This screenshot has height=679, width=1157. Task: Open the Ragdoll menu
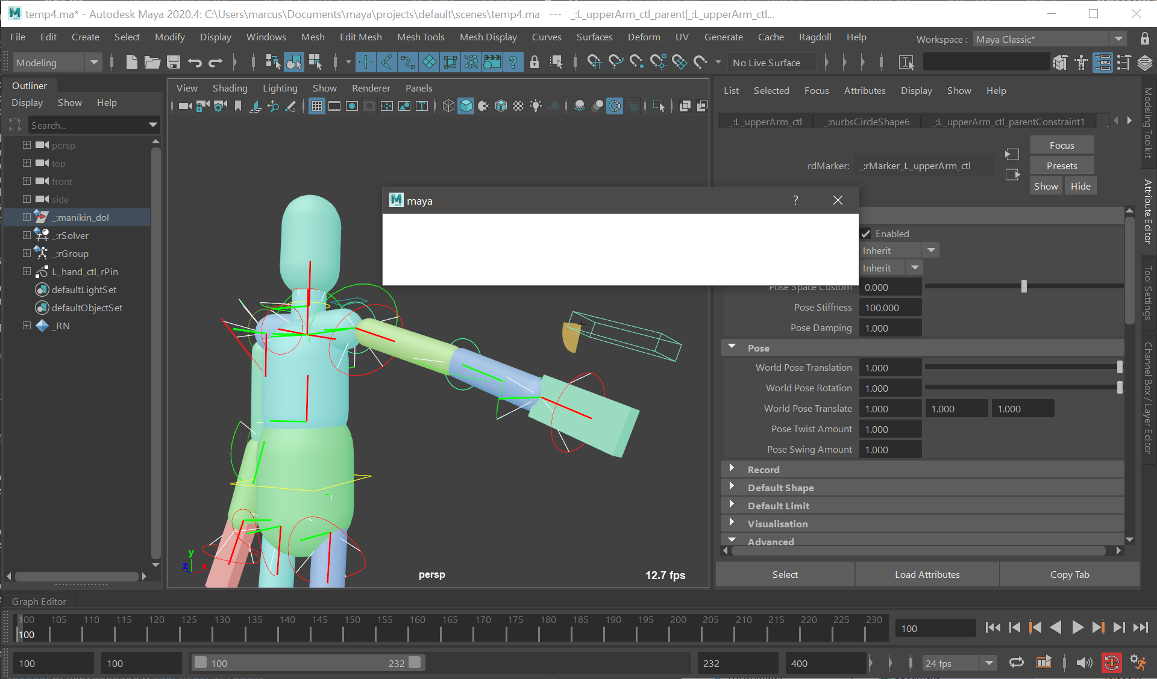[x=815, y=37]
